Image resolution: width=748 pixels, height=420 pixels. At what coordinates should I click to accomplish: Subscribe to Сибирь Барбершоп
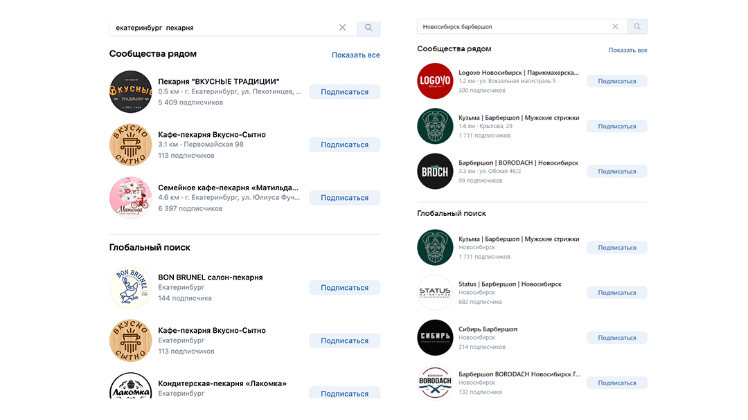pos(617,338)
